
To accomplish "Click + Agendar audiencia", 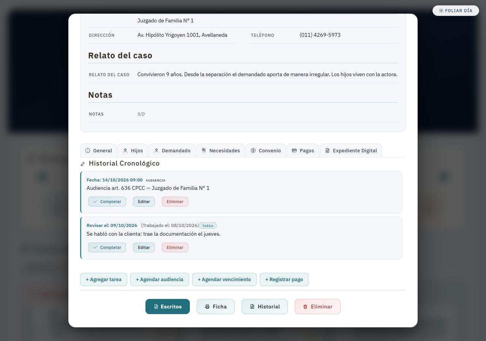I will click(x=159, y=280).
